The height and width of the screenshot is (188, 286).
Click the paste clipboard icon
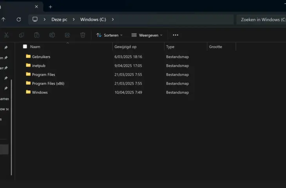pos(37,35)
